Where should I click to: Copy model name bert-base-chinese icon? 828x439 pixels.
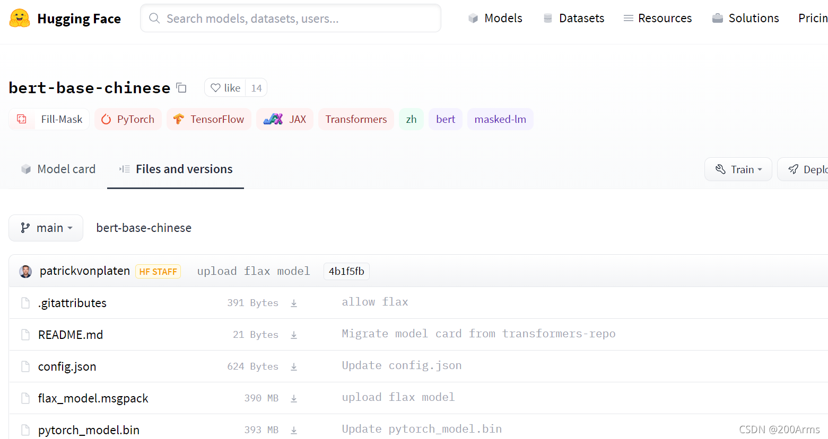[181, 87]
